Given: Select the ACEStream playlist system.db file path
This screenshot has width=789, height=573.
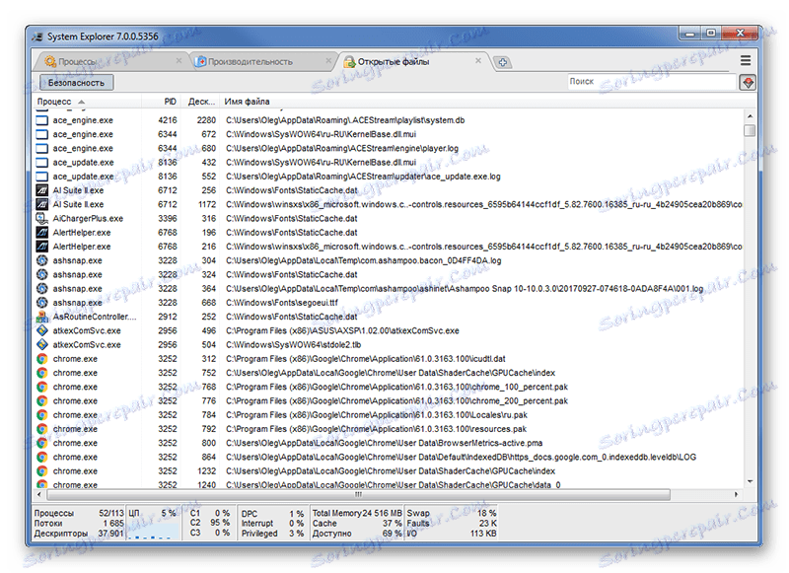Looking at the screenshot, I should pyautogui.click(x=345, y=120).
